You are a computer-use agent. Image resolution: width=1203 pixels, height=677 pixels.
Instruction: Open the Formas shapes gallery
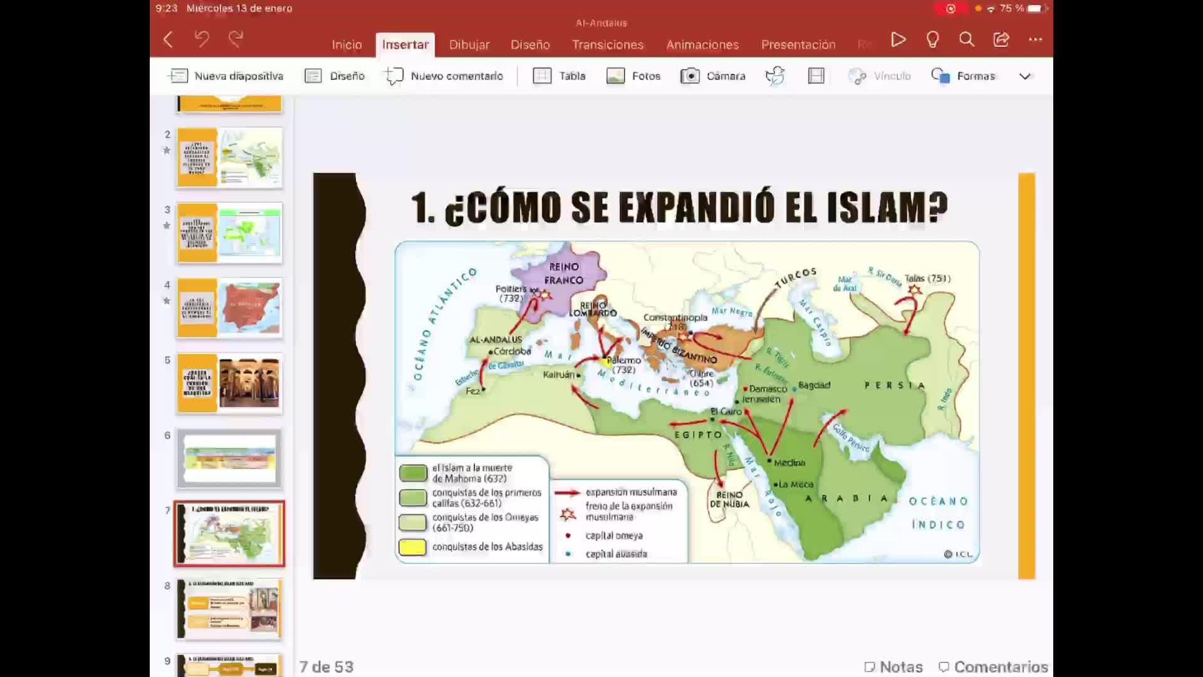964,76
